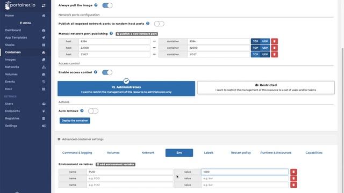
Task: Select TCP for port 8384 row
Action: tap(255, 41)
